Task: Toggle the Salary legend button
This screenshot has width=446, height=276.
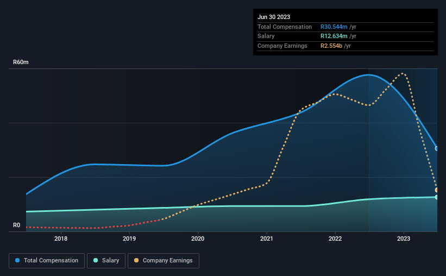Action: point(106,261)
